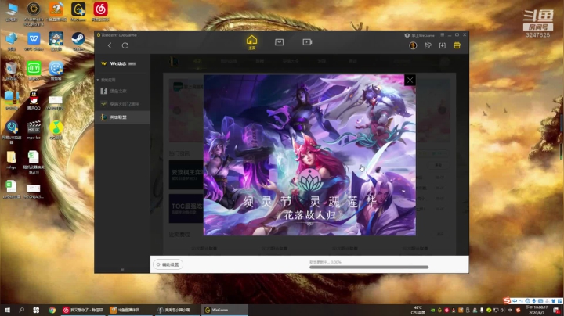Open iQIYI desktop icon
The width and height of the screenshot is (564, 316).
(x=34, y=71)
